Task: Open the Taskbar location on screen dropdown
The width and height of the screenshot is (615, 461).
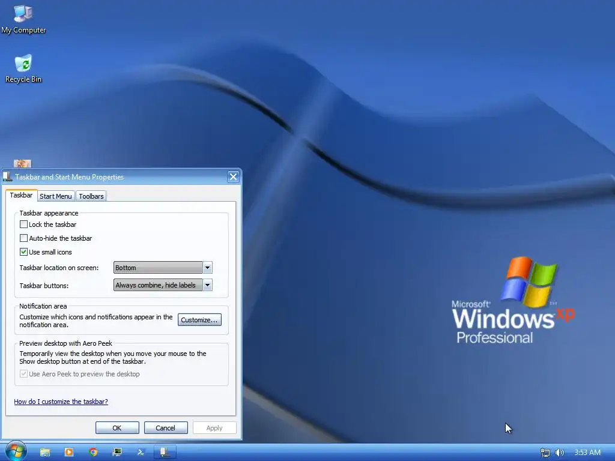Action: point(163,268)
